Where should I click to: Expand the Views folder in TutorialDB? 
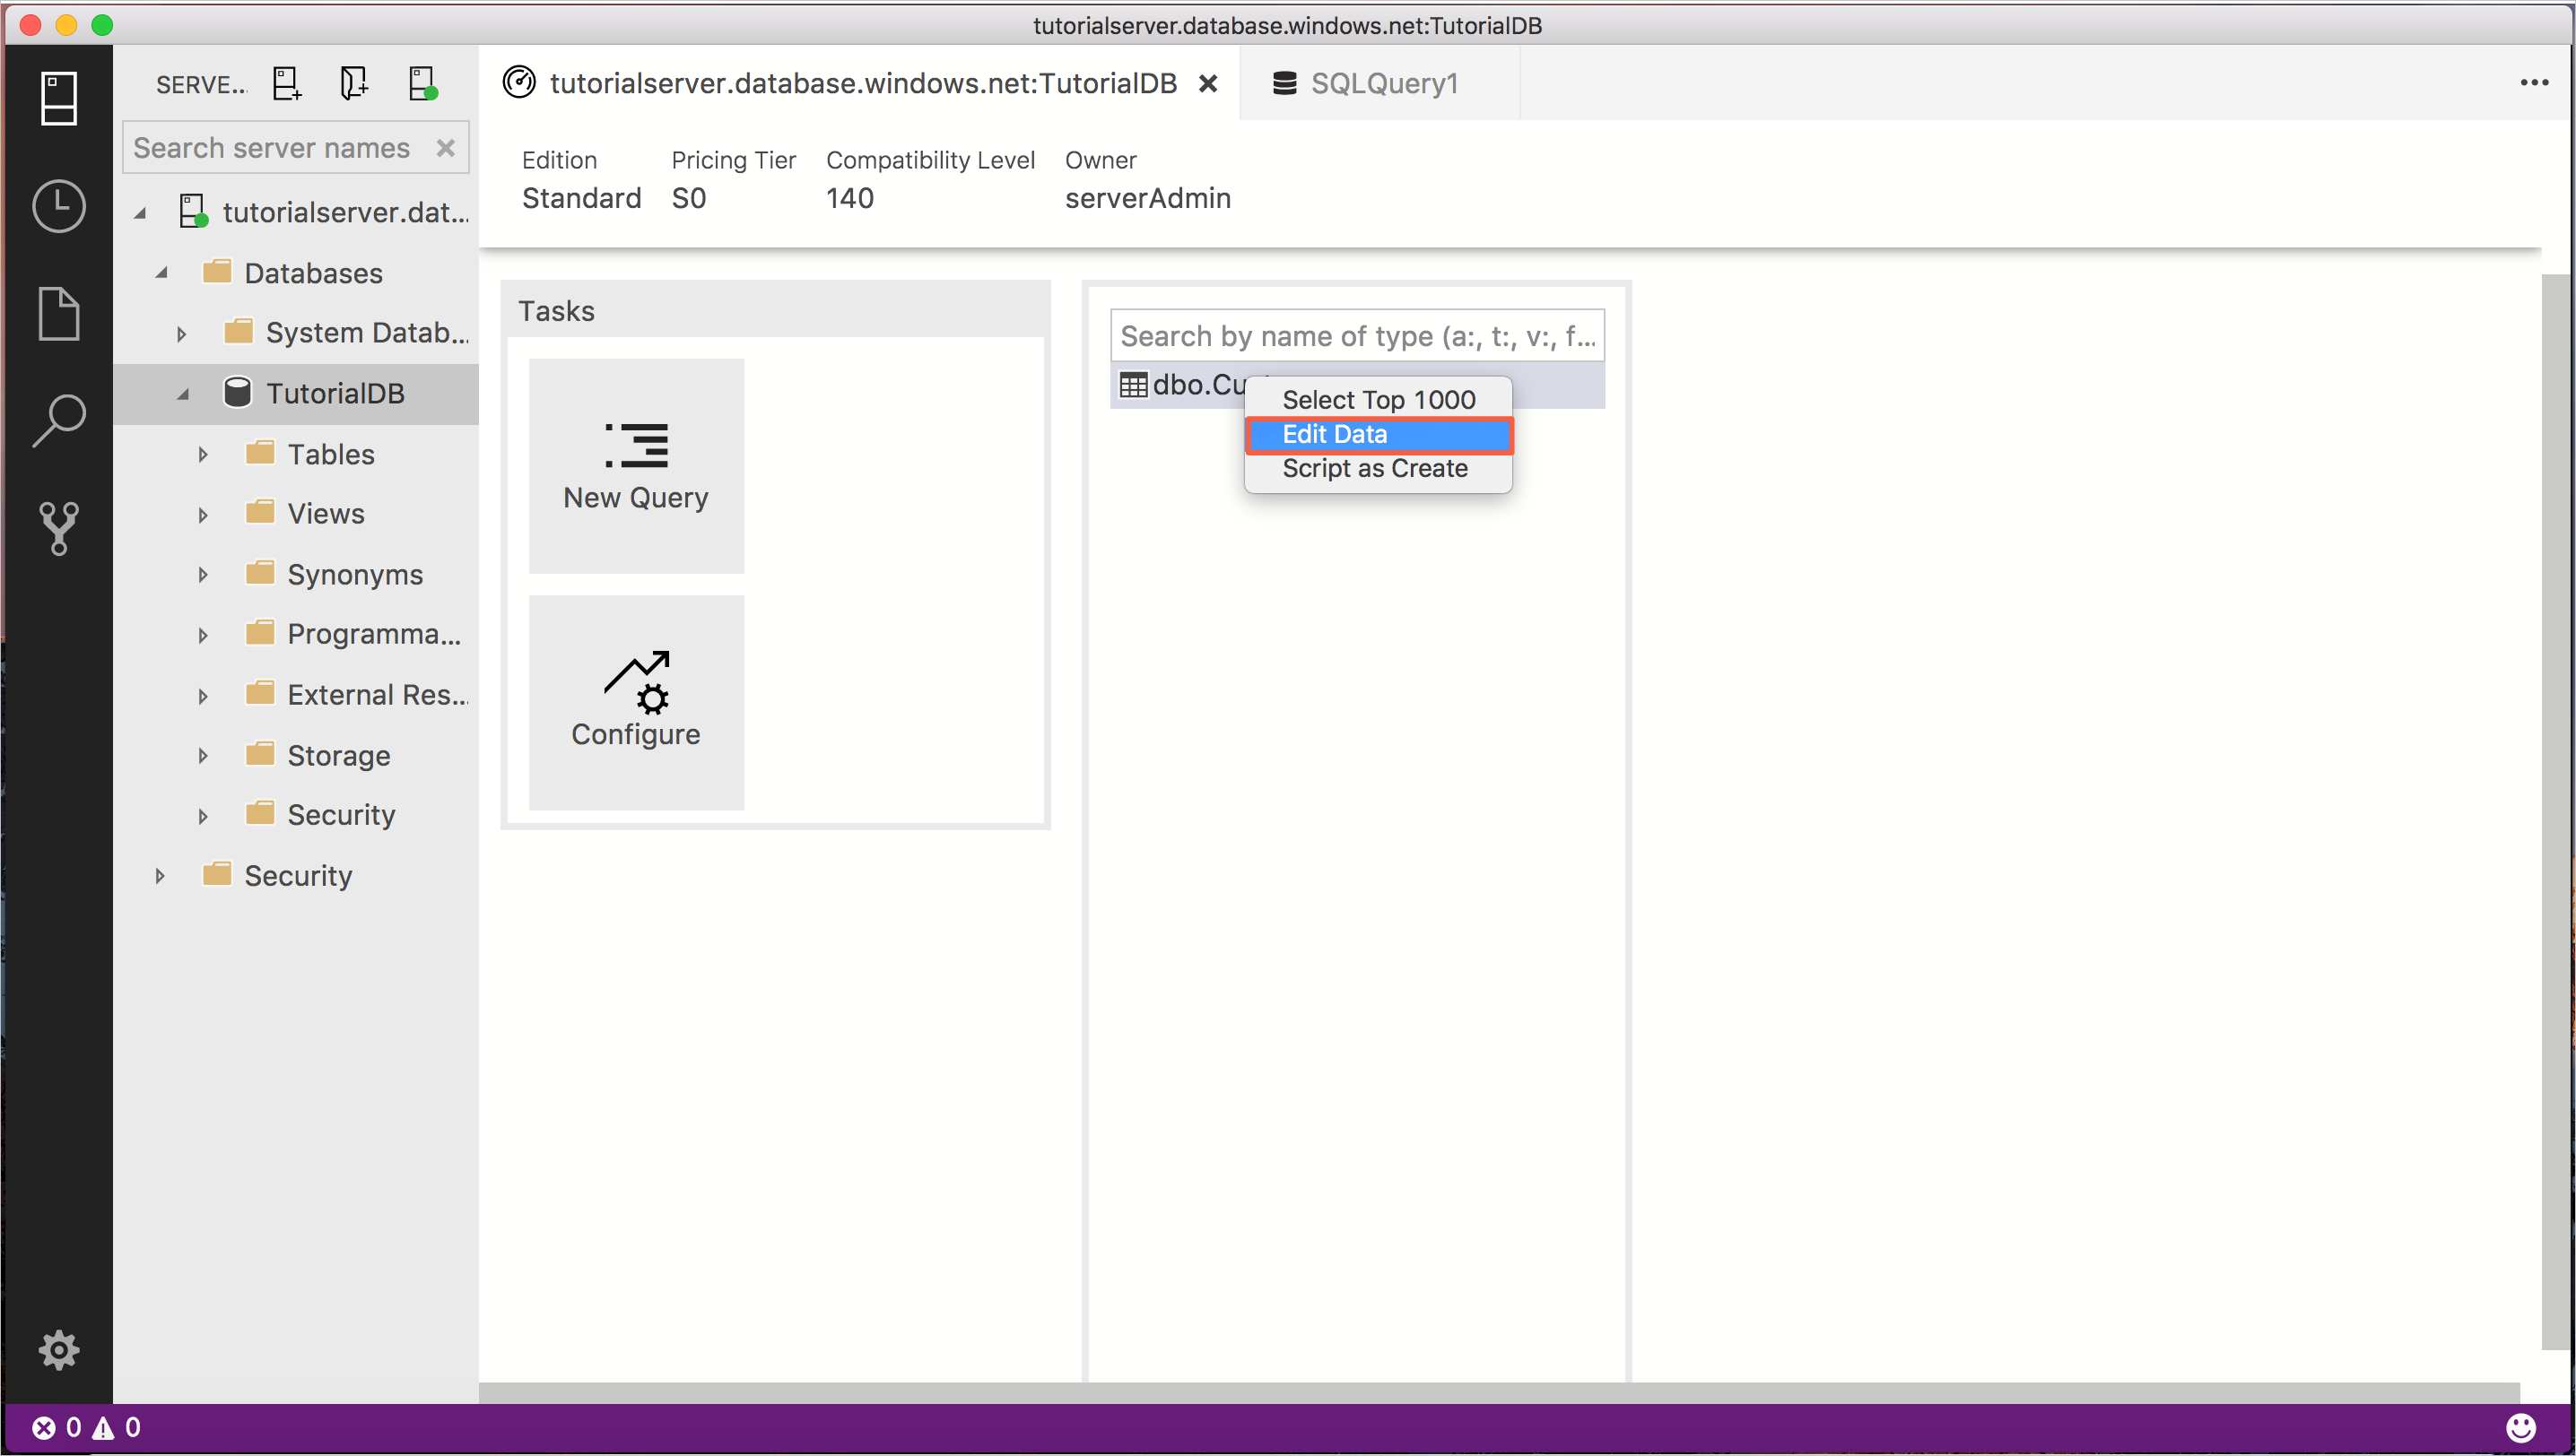point(200,513)
